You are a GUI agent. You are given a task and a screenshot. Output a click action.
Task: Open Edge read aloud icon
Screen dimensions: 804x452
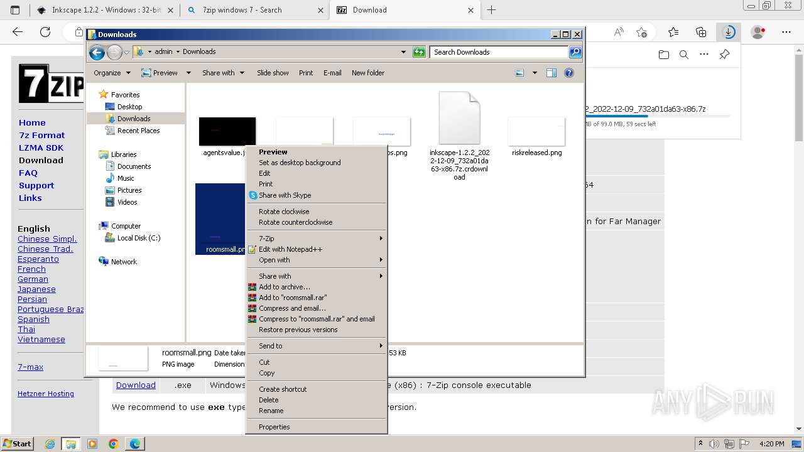pyautogui.click(x=619, y=32)
